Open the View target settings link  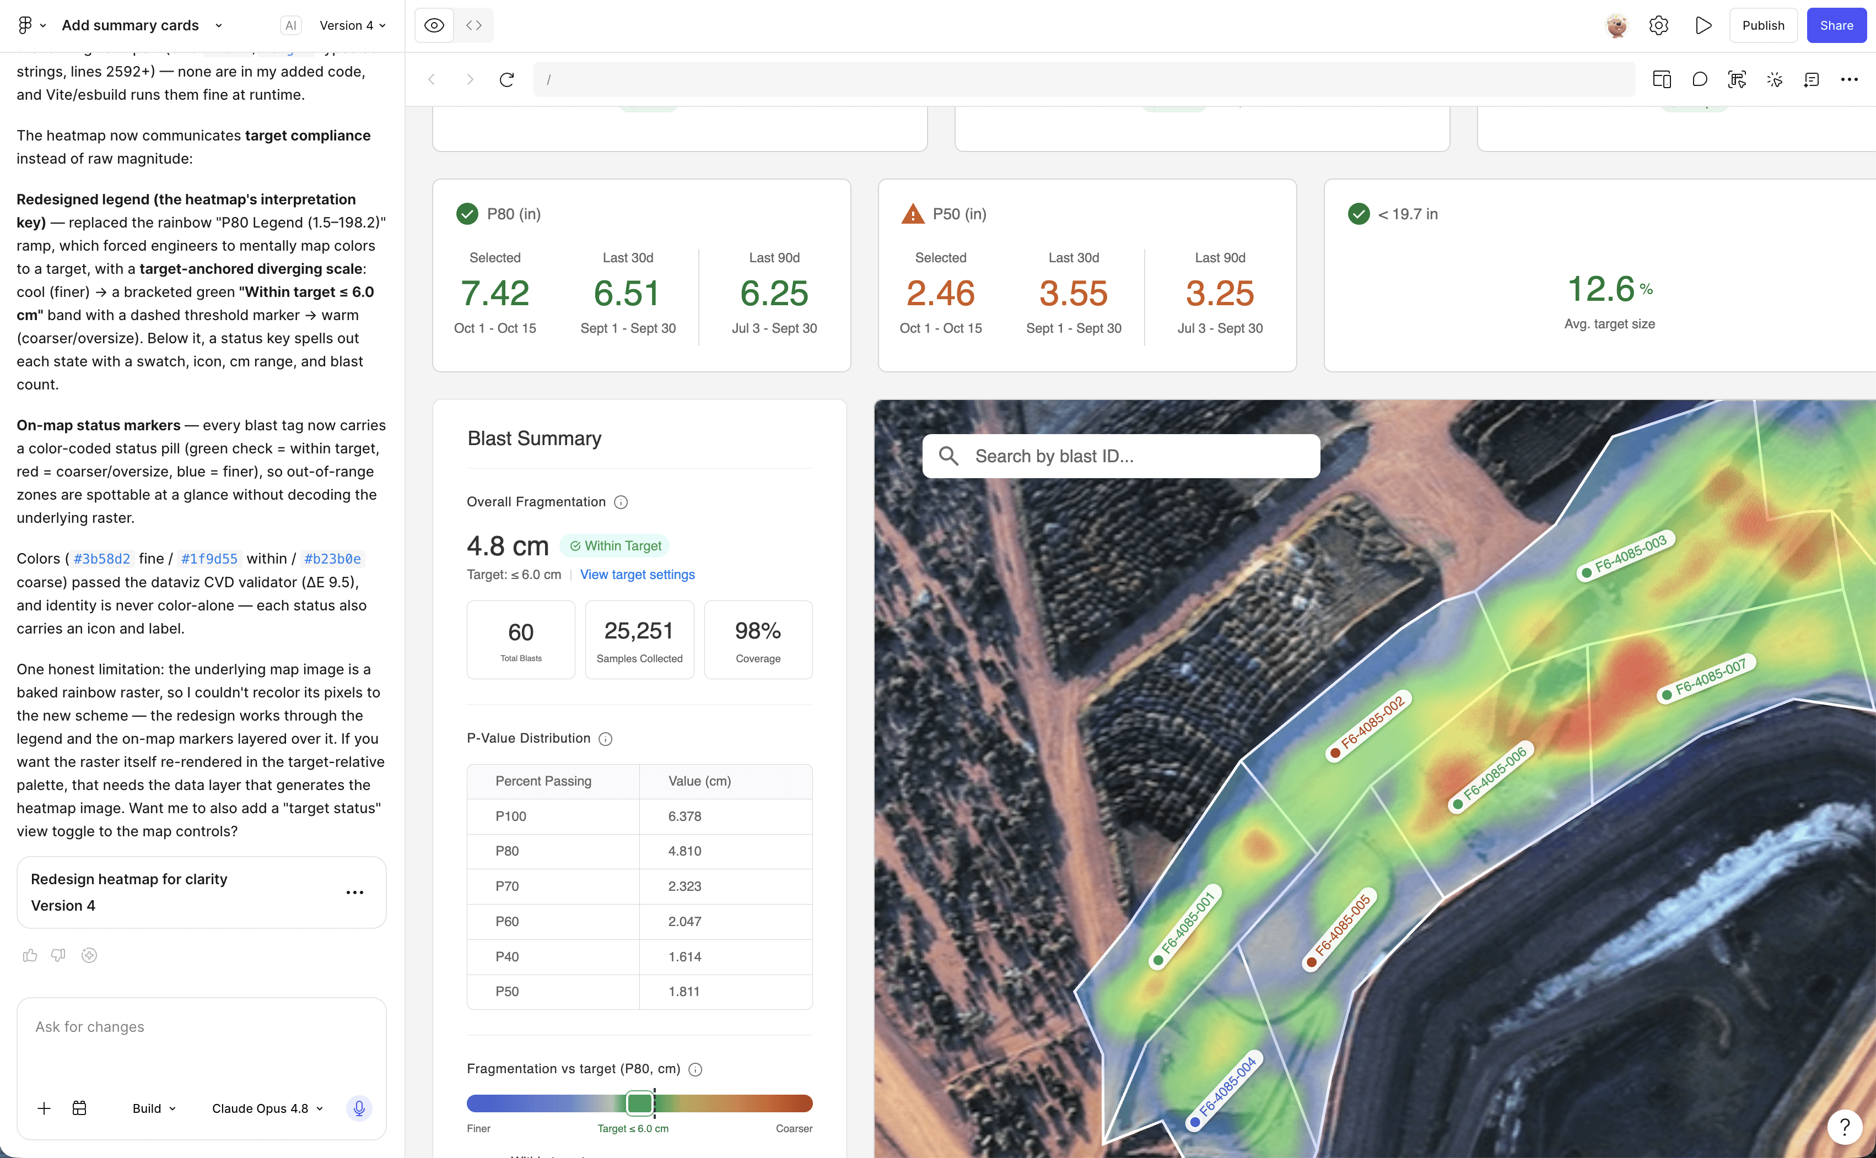coord(637,575)
